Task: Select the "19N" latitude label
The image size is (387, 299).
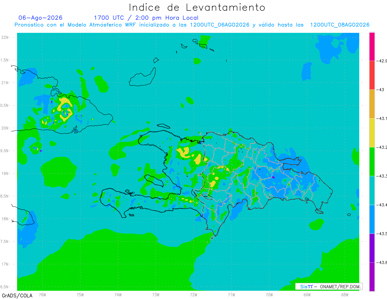Action: (x=5, y=173)
